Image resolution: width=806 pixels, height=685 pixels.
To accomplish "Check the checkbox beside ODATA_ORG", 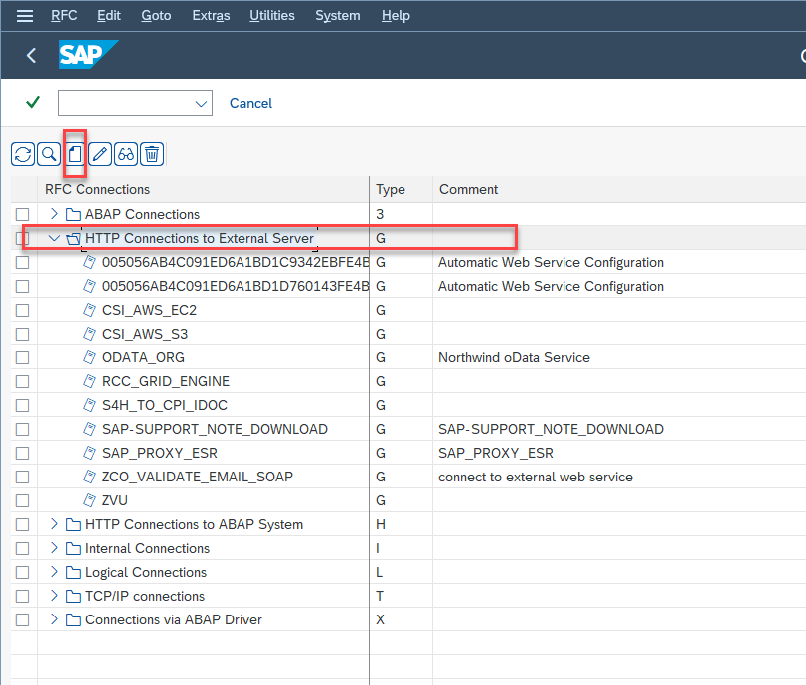I will pos(22,357).
